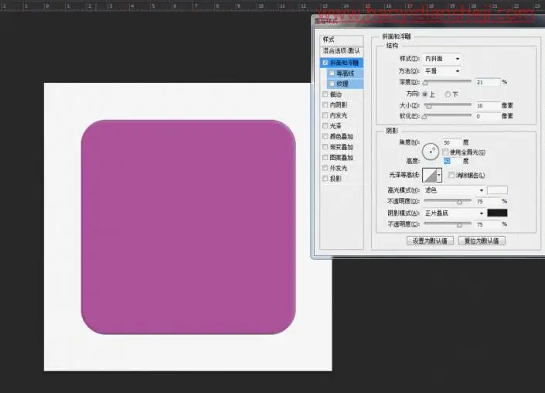Image resolution: width=545 pixels, height=393 pixels.
Task: Select the 上 direction radio button
Action: coord(424,94)
